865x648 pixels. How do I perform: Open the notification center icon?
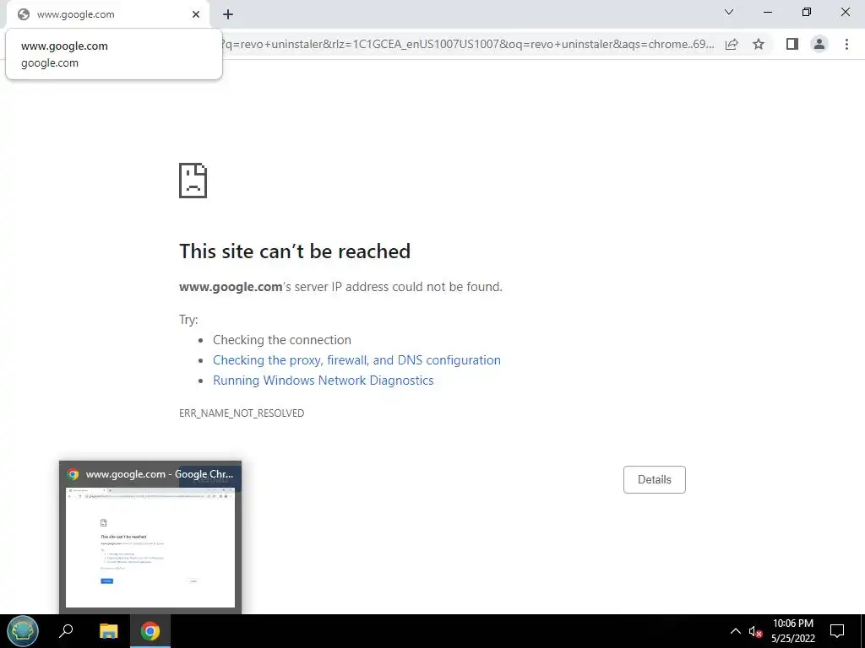tap(837, 631)
